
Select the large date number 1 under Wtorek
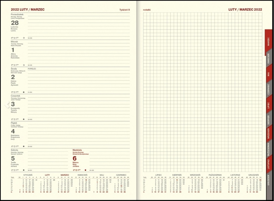click(x=13, y=50)
